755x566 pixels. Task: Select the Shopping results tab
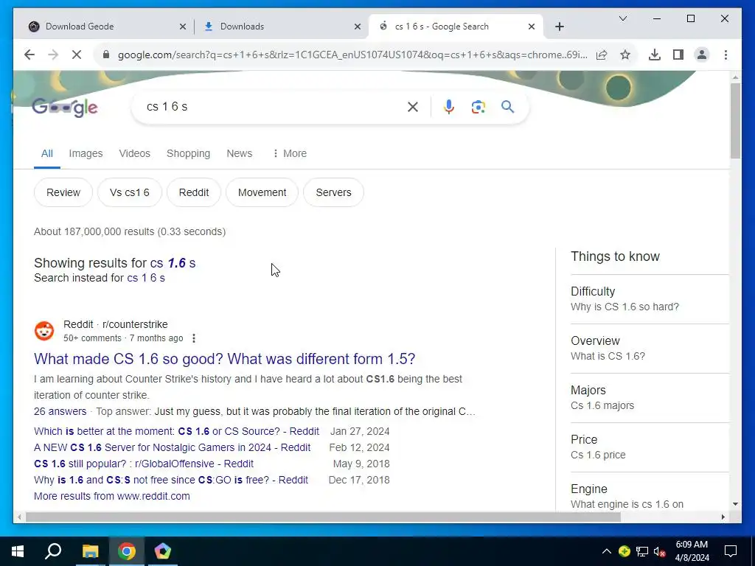click(188, 153)
